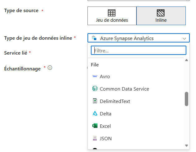The width and height of the screenshot is (196, 152).
Task: Click the Avro file format icon
Action: (95, 76)
